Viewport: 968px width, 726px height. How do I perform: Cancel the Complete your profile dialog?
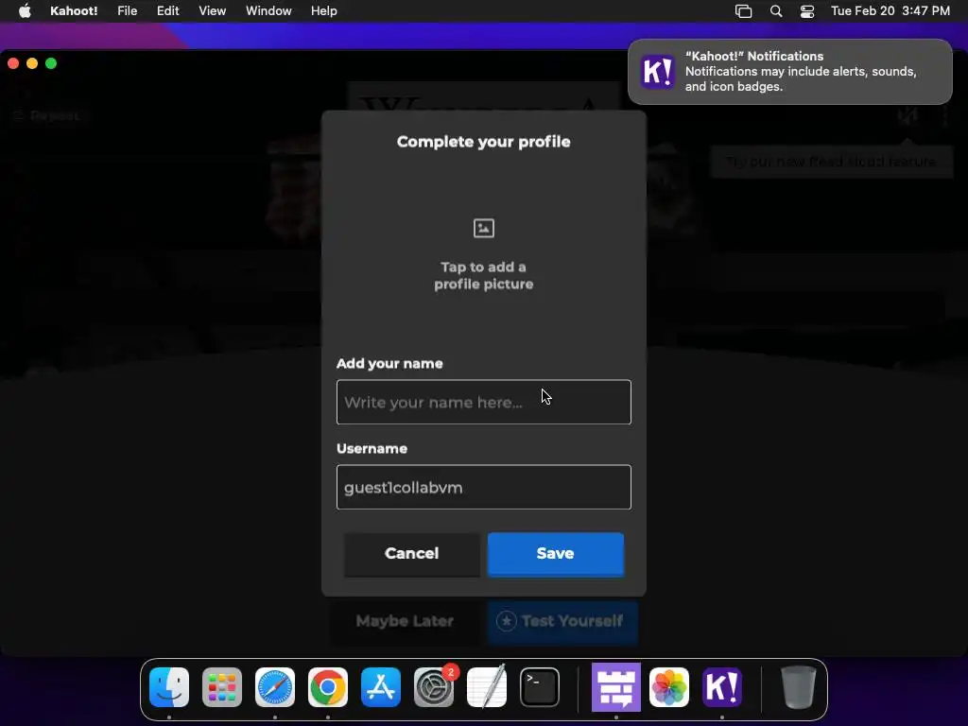click(412, 554)
